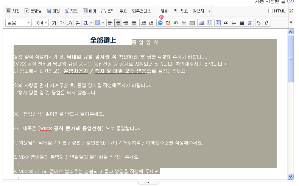The image size is (299, 186).
Task: Open the text background color arrow
Action: 103,23
